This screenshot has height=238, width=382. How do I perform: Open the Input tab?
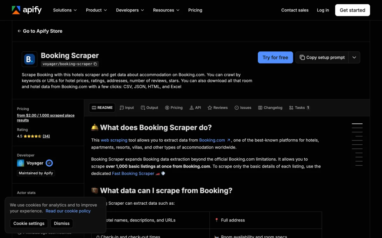point(127,108)
